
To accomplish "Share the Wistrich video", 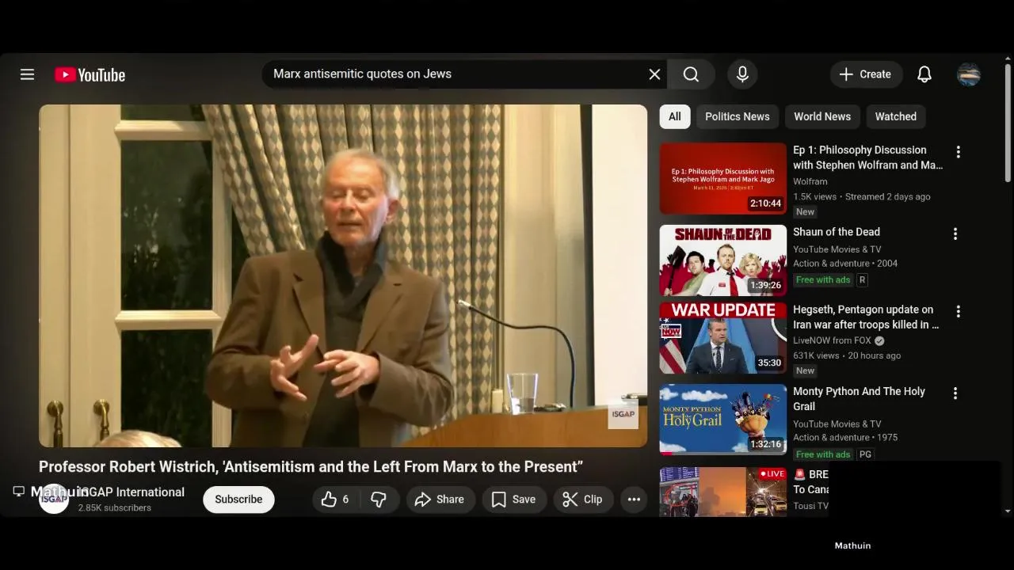I will (440, 500).
